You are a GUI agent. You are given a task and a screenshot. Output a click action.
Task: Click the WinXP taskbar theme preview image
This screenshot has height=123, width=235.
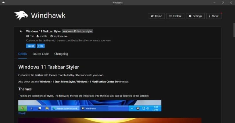[x=90, y=105]
